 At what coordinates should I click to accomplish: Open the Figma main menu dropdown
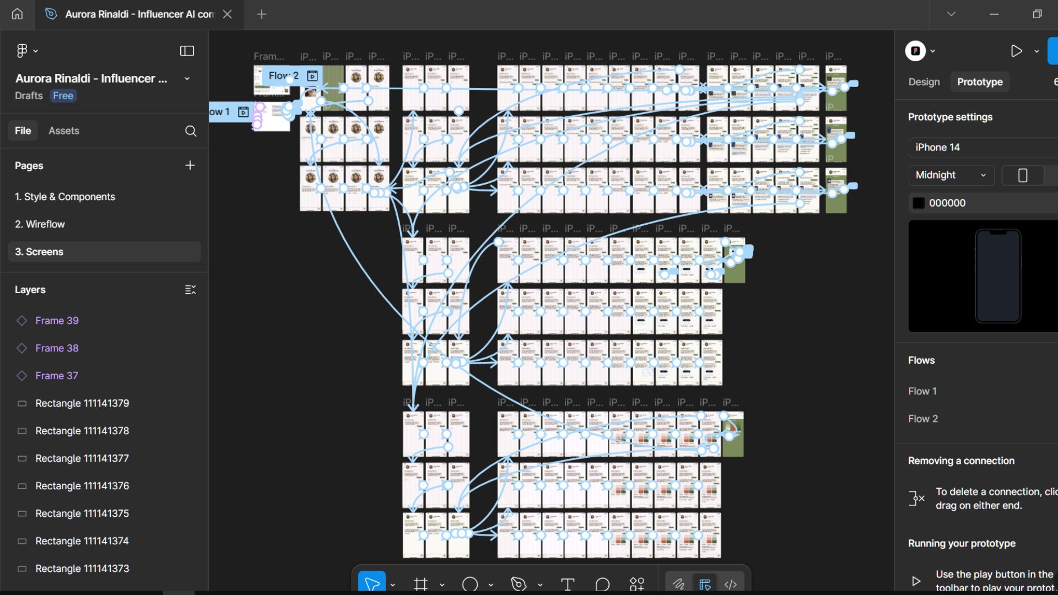[26, 51]
